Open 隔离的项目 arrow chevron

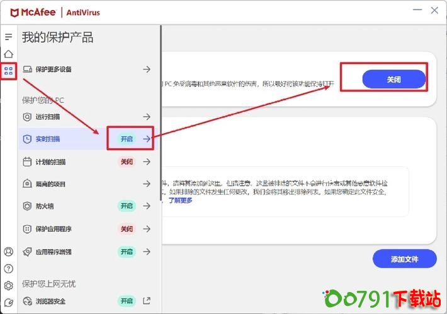point(146,184)
